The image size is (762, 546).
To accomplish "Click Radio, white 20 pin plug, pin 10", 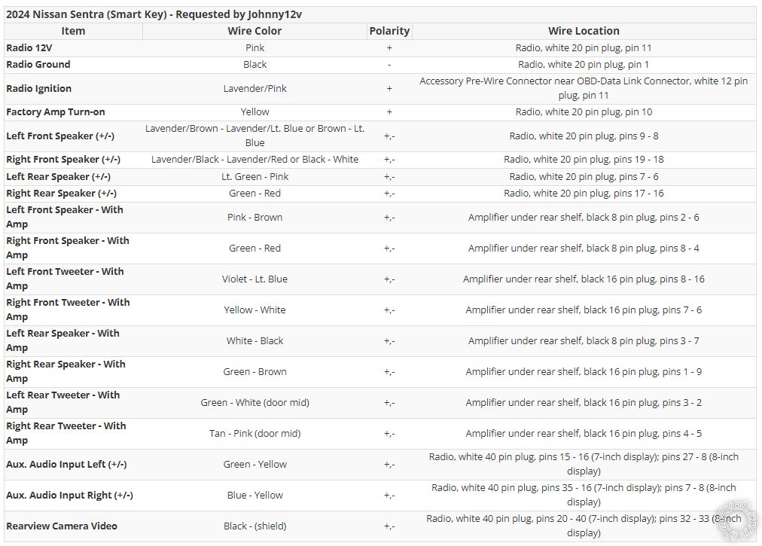I will point(584,111).
